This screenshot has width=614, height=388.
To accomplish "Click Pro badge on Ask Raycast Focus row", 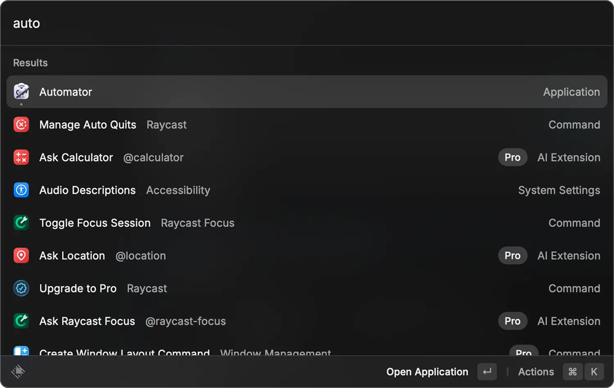I will pos(512,321).
